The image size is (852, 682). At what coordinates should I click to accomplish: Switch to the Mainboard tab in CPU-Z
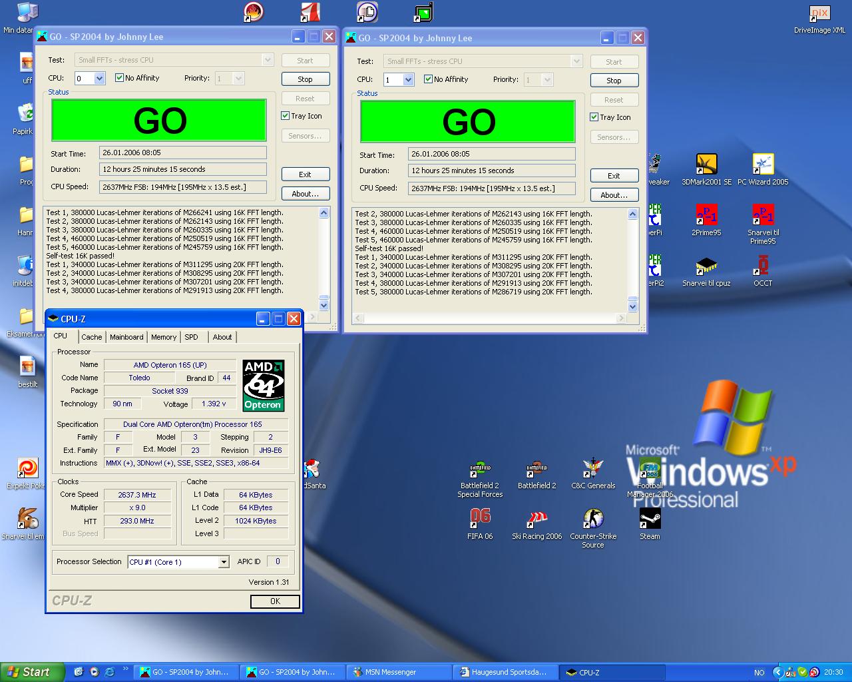pos(126,337)
